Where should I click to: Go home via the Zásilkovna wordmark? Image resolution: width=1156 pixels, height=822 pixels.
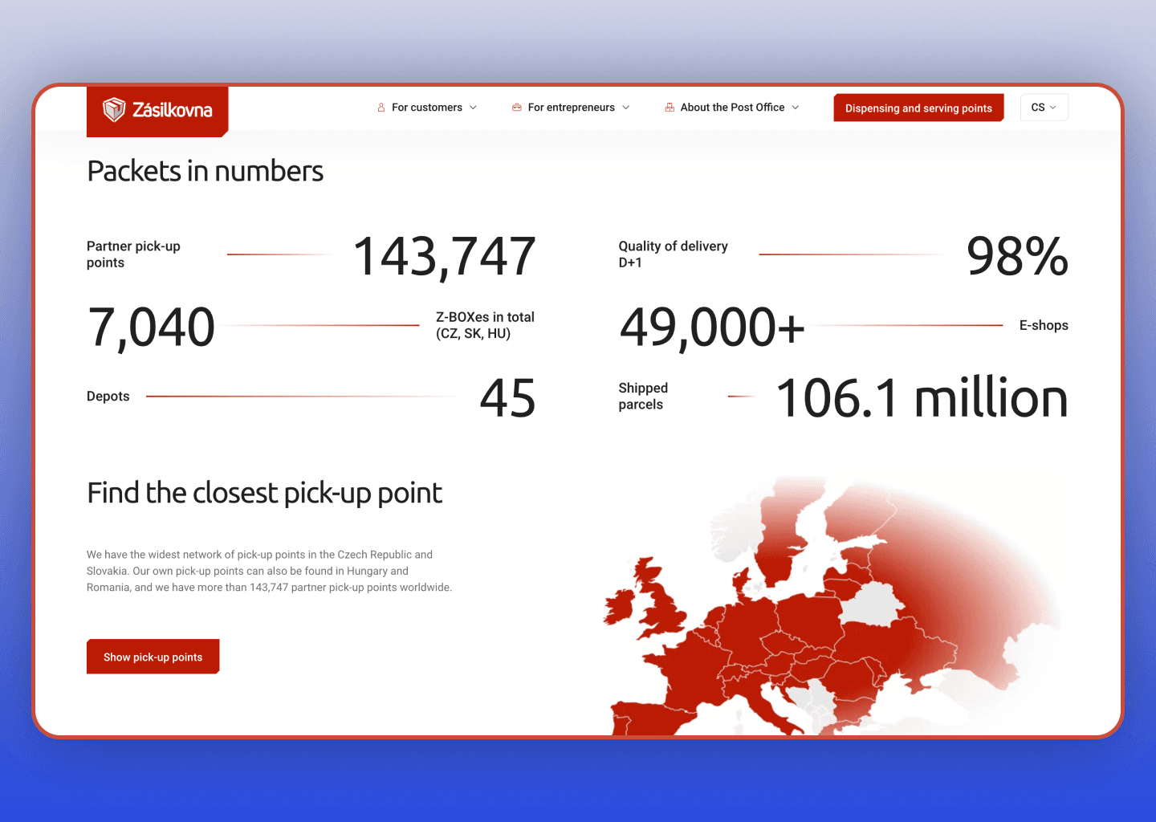(172, 110)
